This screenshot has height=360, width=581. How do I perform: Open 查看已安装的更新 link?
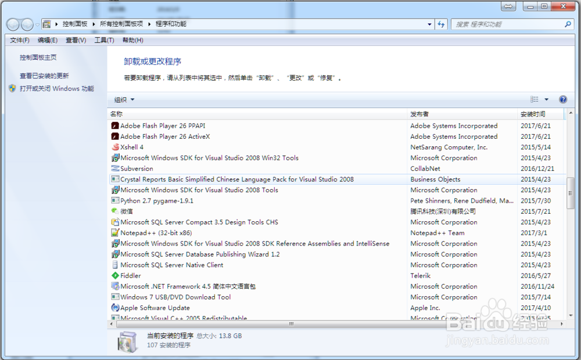[x=44, y=75]
